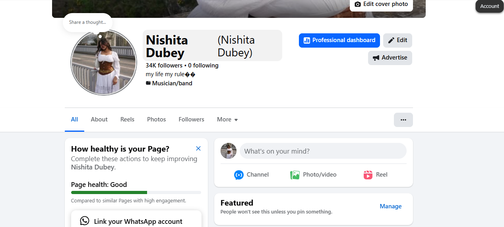The height and width of the screenshot is (227, 504).
Task: Expand the More tab dropdown
Action: (x=227, y=120)
